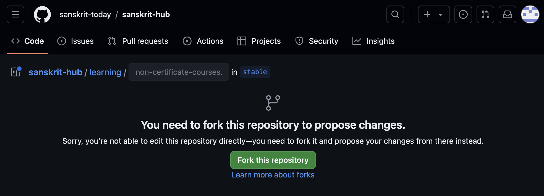Expand the file tree side panel
Viewport: 544px width, 196px height.
point(16,72)
